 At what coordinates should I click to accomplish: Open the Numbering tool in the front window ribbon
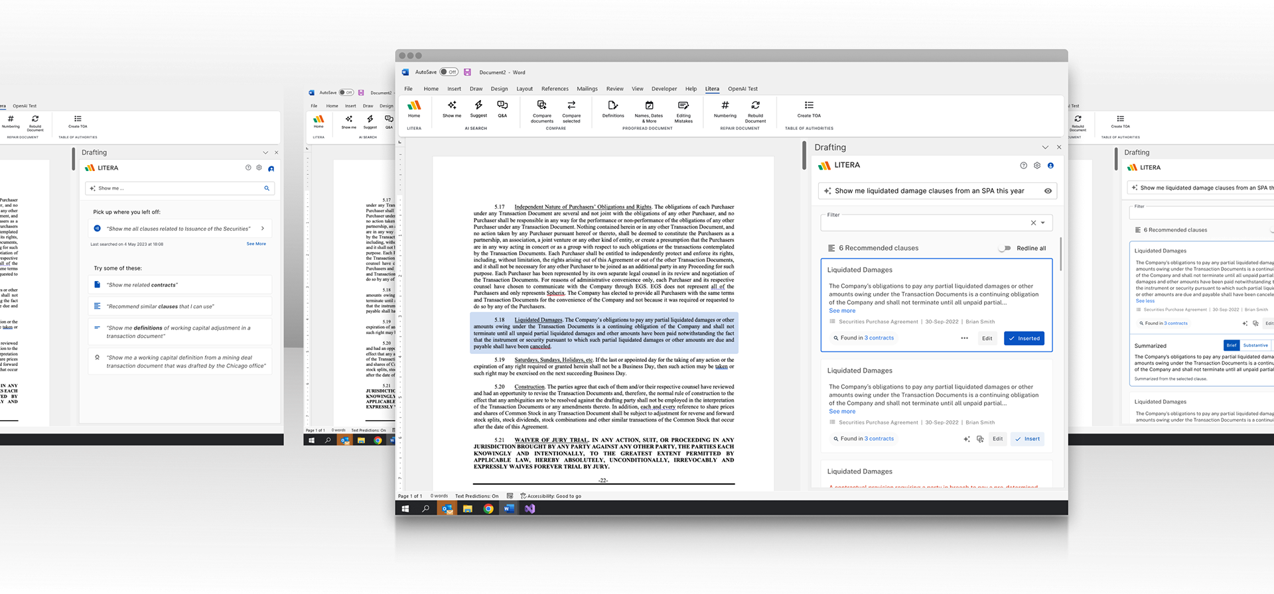click(x=725, y=109)
